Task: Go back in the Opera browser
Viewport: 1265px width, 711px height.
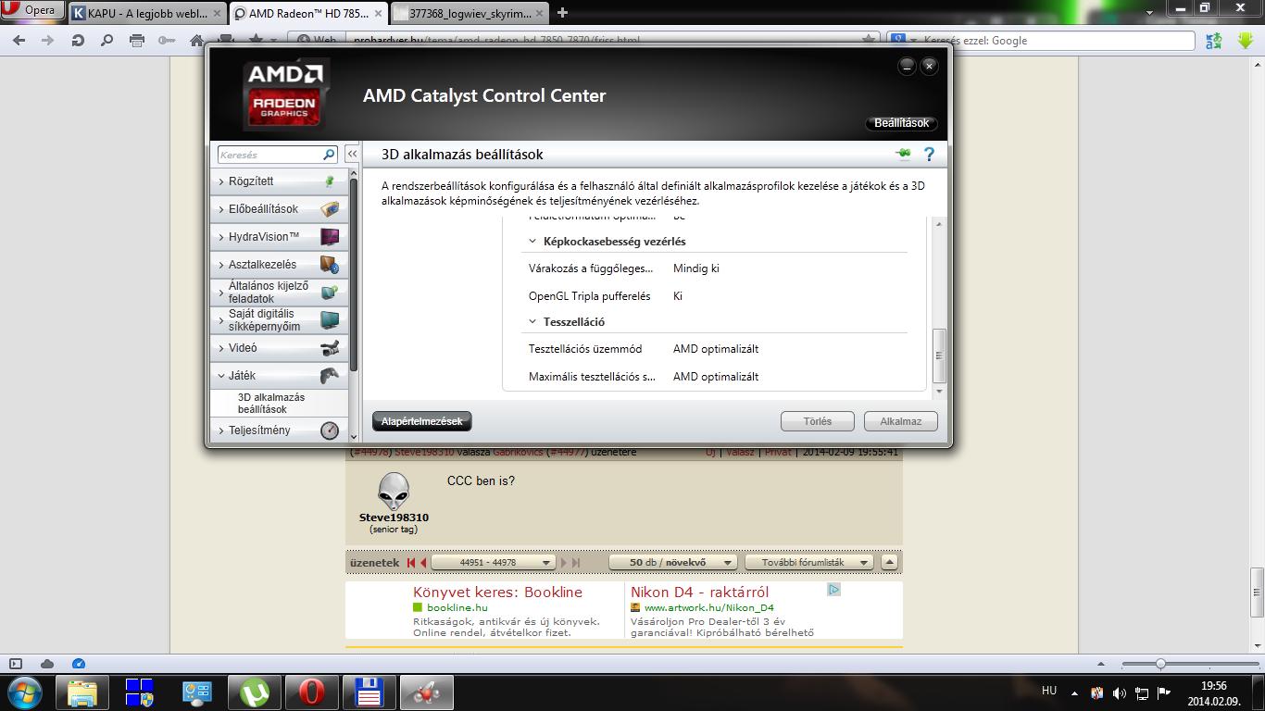Action: 20,40
